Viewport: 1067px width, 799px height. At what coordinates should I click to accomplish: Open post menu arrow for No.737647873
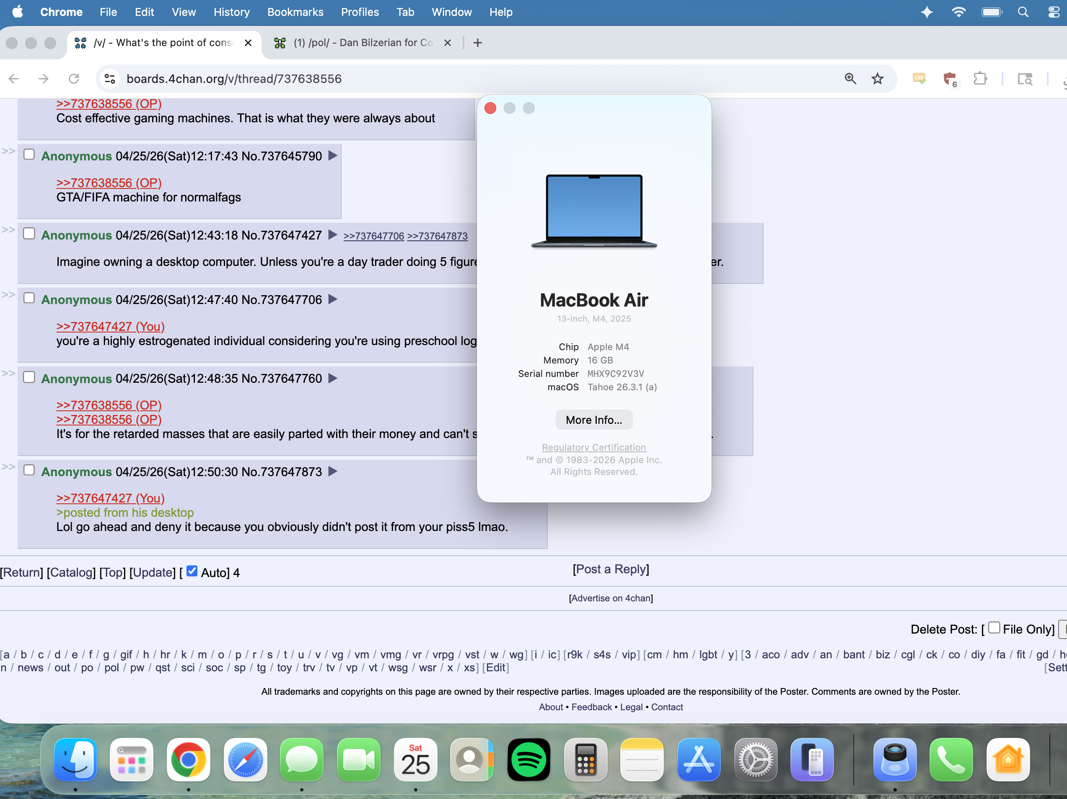[x=332, y=471]
